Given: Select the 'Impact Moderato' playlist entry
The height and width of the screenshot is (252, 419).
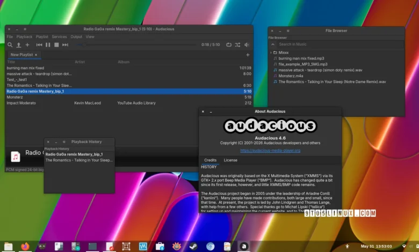Looking at the screenshot, I should pos(129,103).
